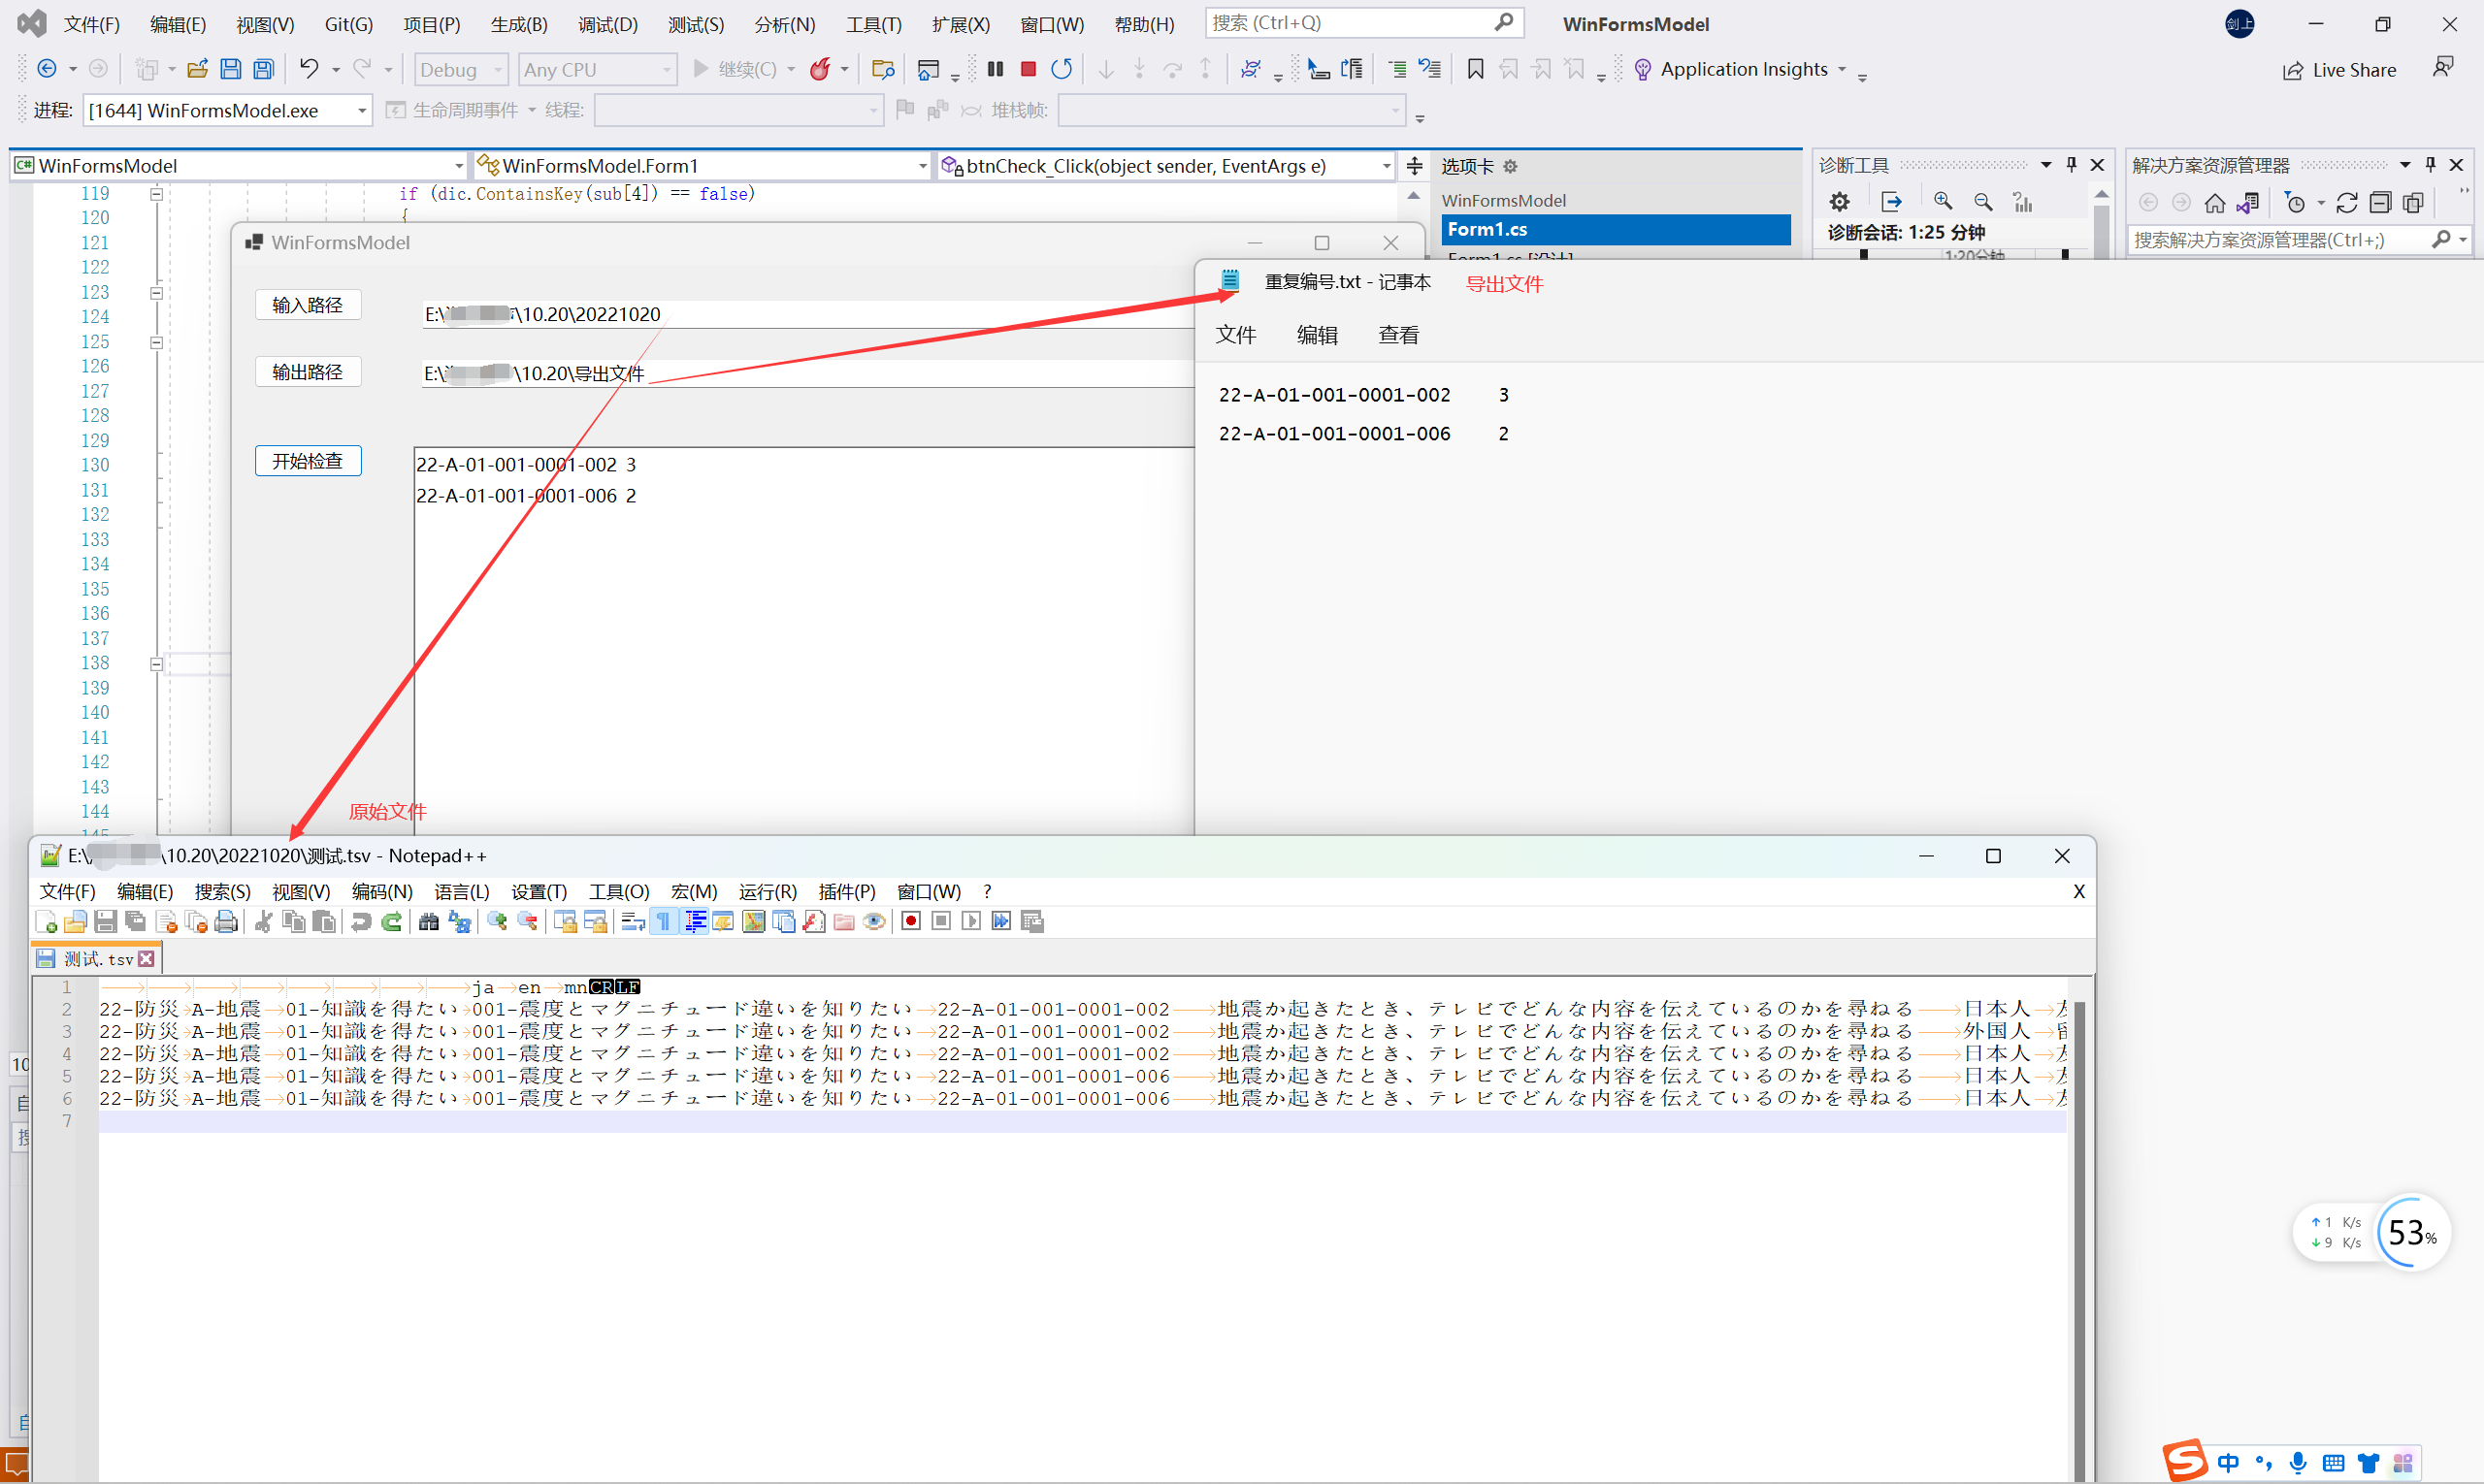Click the Restart debug session icon
2484x1484 pixels.
click(1062, 69)
